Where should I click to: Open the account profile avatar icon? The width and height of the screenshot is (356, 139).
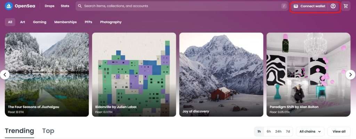tap(333, 6)
